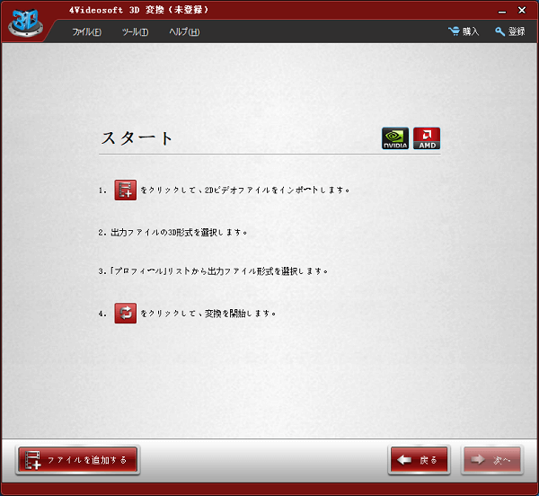The image size is (539, 496).
Task: Close the 4Videosoft 3D window
Action: pos(522,10)
